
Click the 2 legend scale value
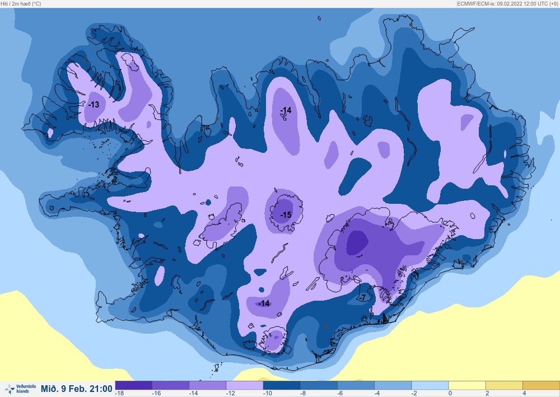487,394
